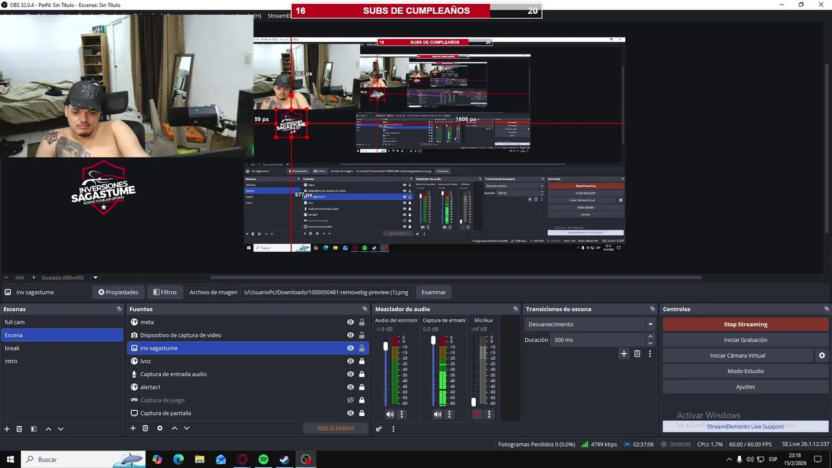The image size is (832, 468).
Task: Hide the !voz source
Action: [x=350, y=361]
